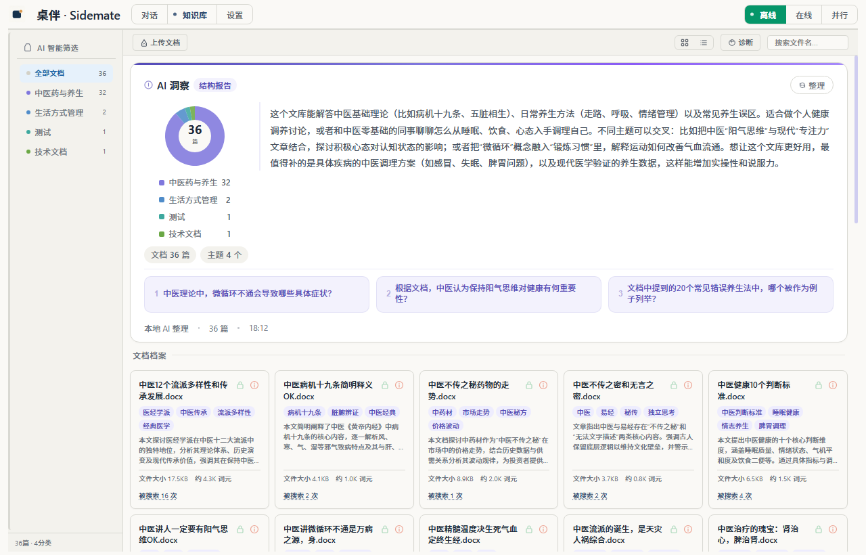Click info icon on 中医流派的诞生 card
Viewport: 866px width, 555px height.
688,529
